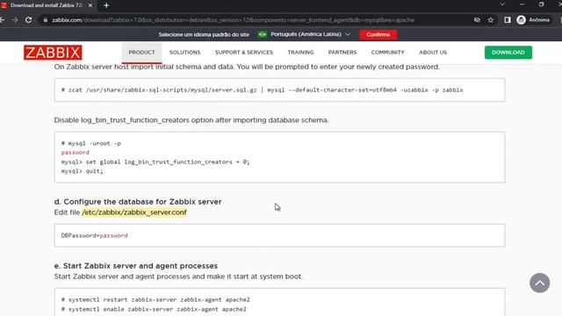Image resolution: width=562 pixels, height=316 pixels.
Task: Select the Download and install Zabbix tab
Action: (47, 5)
